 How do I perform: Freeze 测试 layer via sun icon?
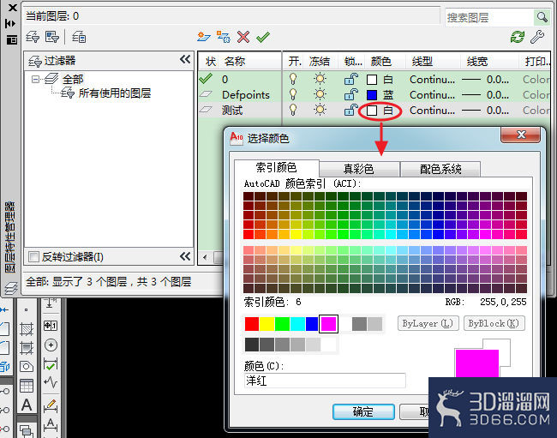coord(320,110)
